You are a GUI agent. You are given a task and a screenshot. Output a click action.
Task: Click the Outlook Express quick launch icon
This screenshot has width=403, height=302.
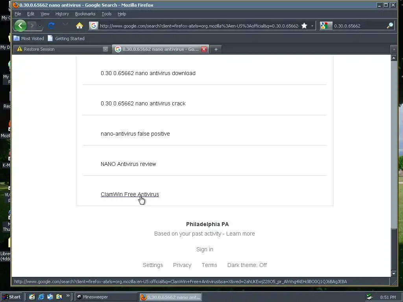pyautogui.click(x=50, y=297)
